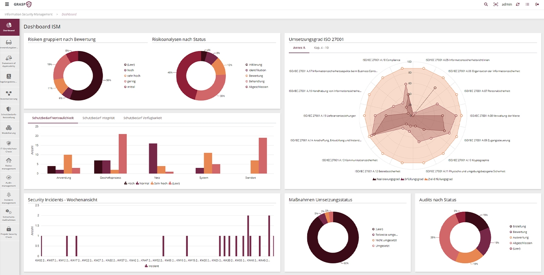
Task: Click the logout icon at top right
Action: click(538, 4)
